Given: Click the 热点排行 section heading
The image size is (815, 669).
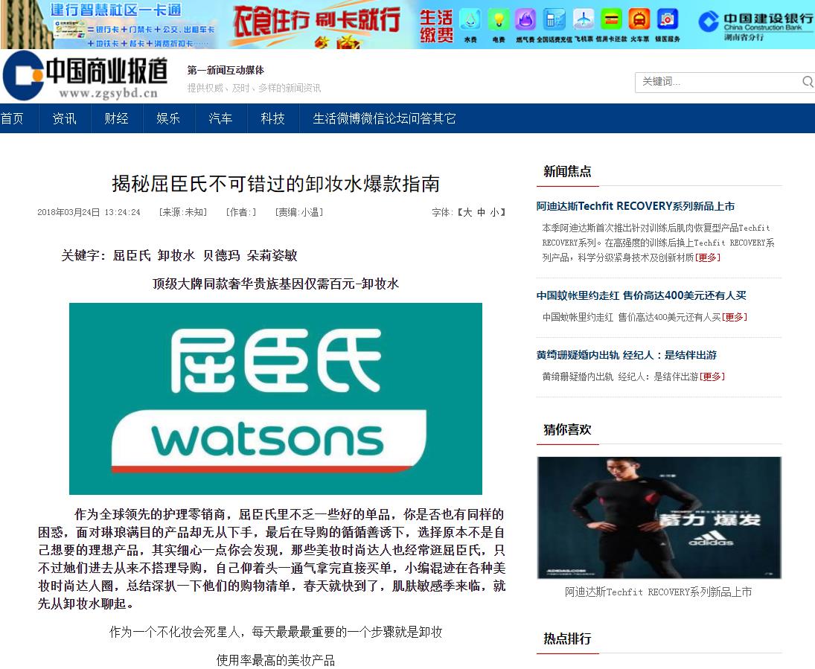Looking at the screenshot, I should coord(567,638).
